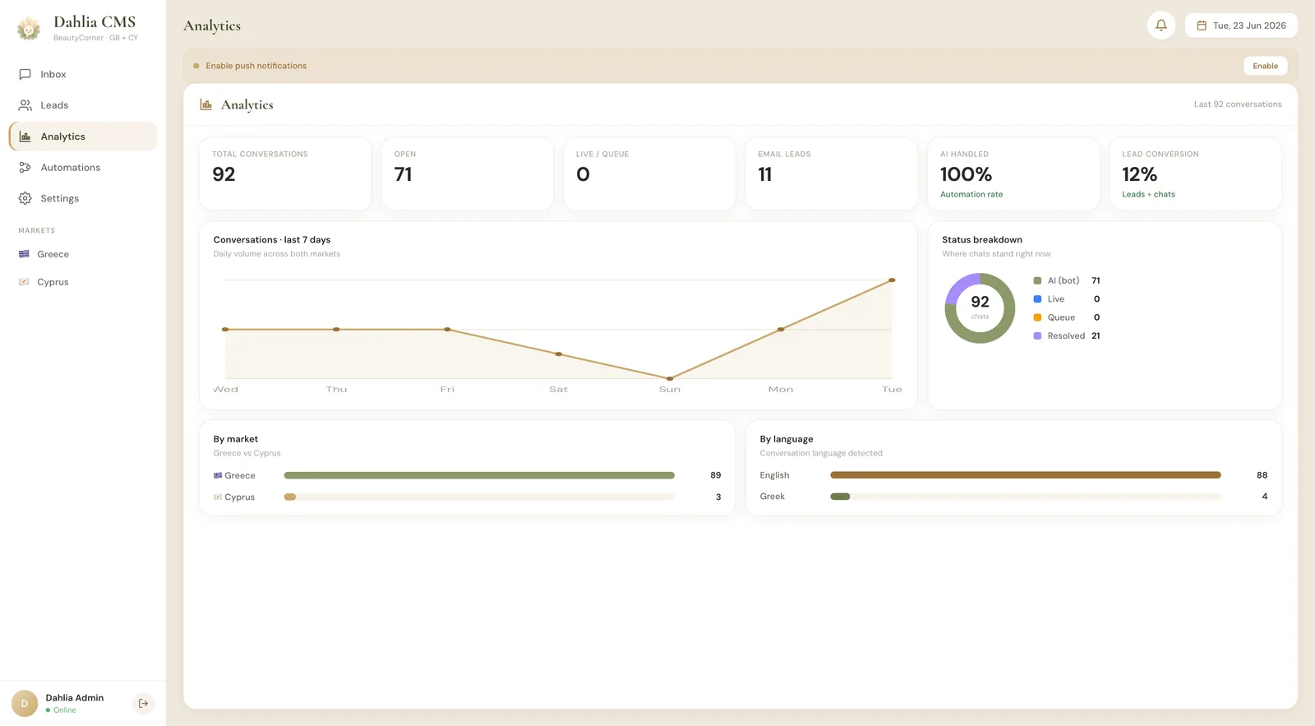This screenshot has height=726, width=1315.
Task: Click the Tue, 23 Jun 2026 date button
Action: click(x=1241, y=25)
